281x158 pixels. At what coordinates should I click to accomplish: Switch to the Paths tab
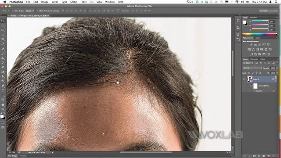[x=263, y=59]
